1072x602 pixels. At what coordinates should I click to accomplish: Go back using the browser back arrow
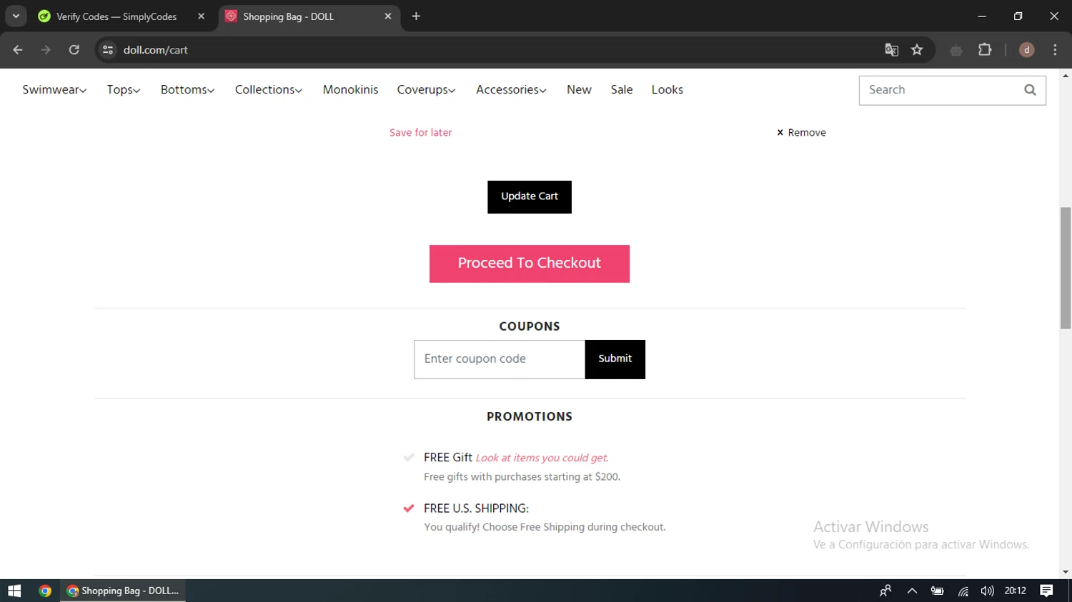(18, 50)
